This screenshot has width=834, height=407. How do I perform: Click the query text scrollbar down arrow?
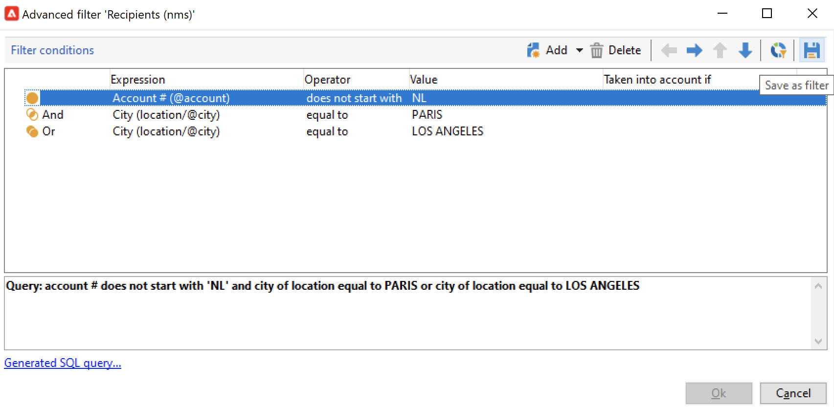pyautogui.click(x=818, y=342)
